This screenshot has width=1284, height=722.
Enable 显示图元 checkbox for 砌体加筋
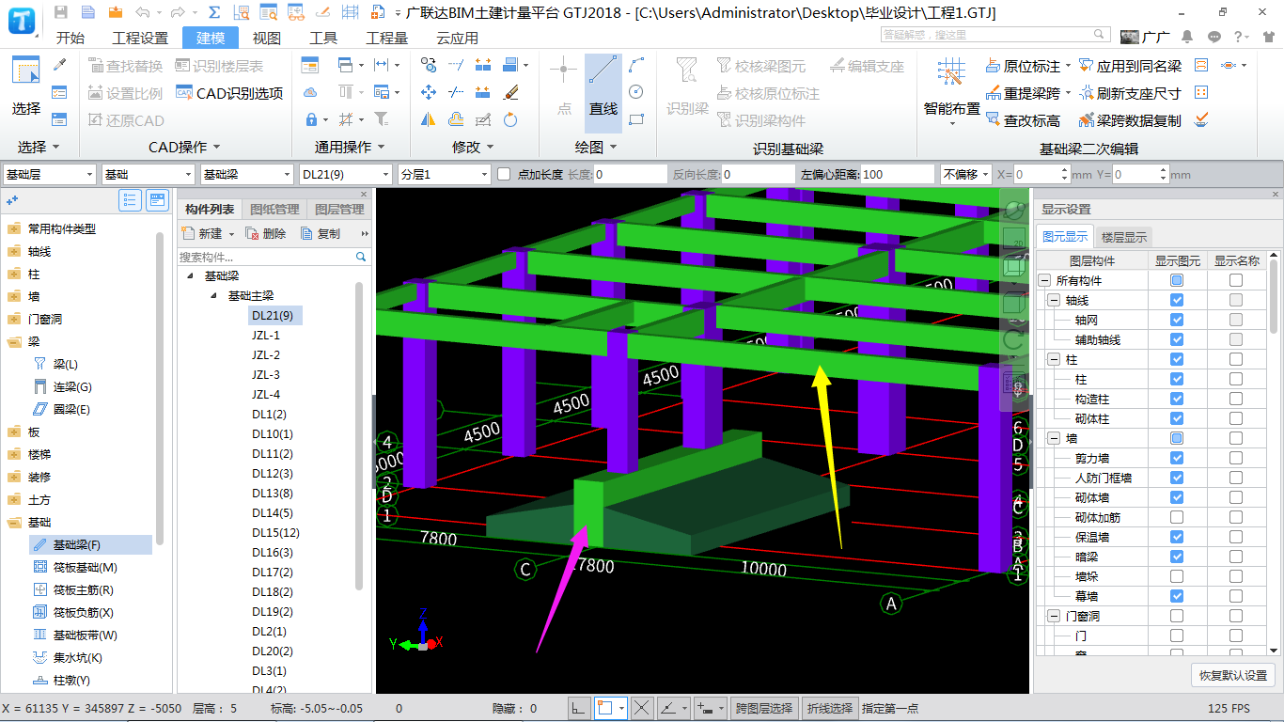pos(1177,517)
